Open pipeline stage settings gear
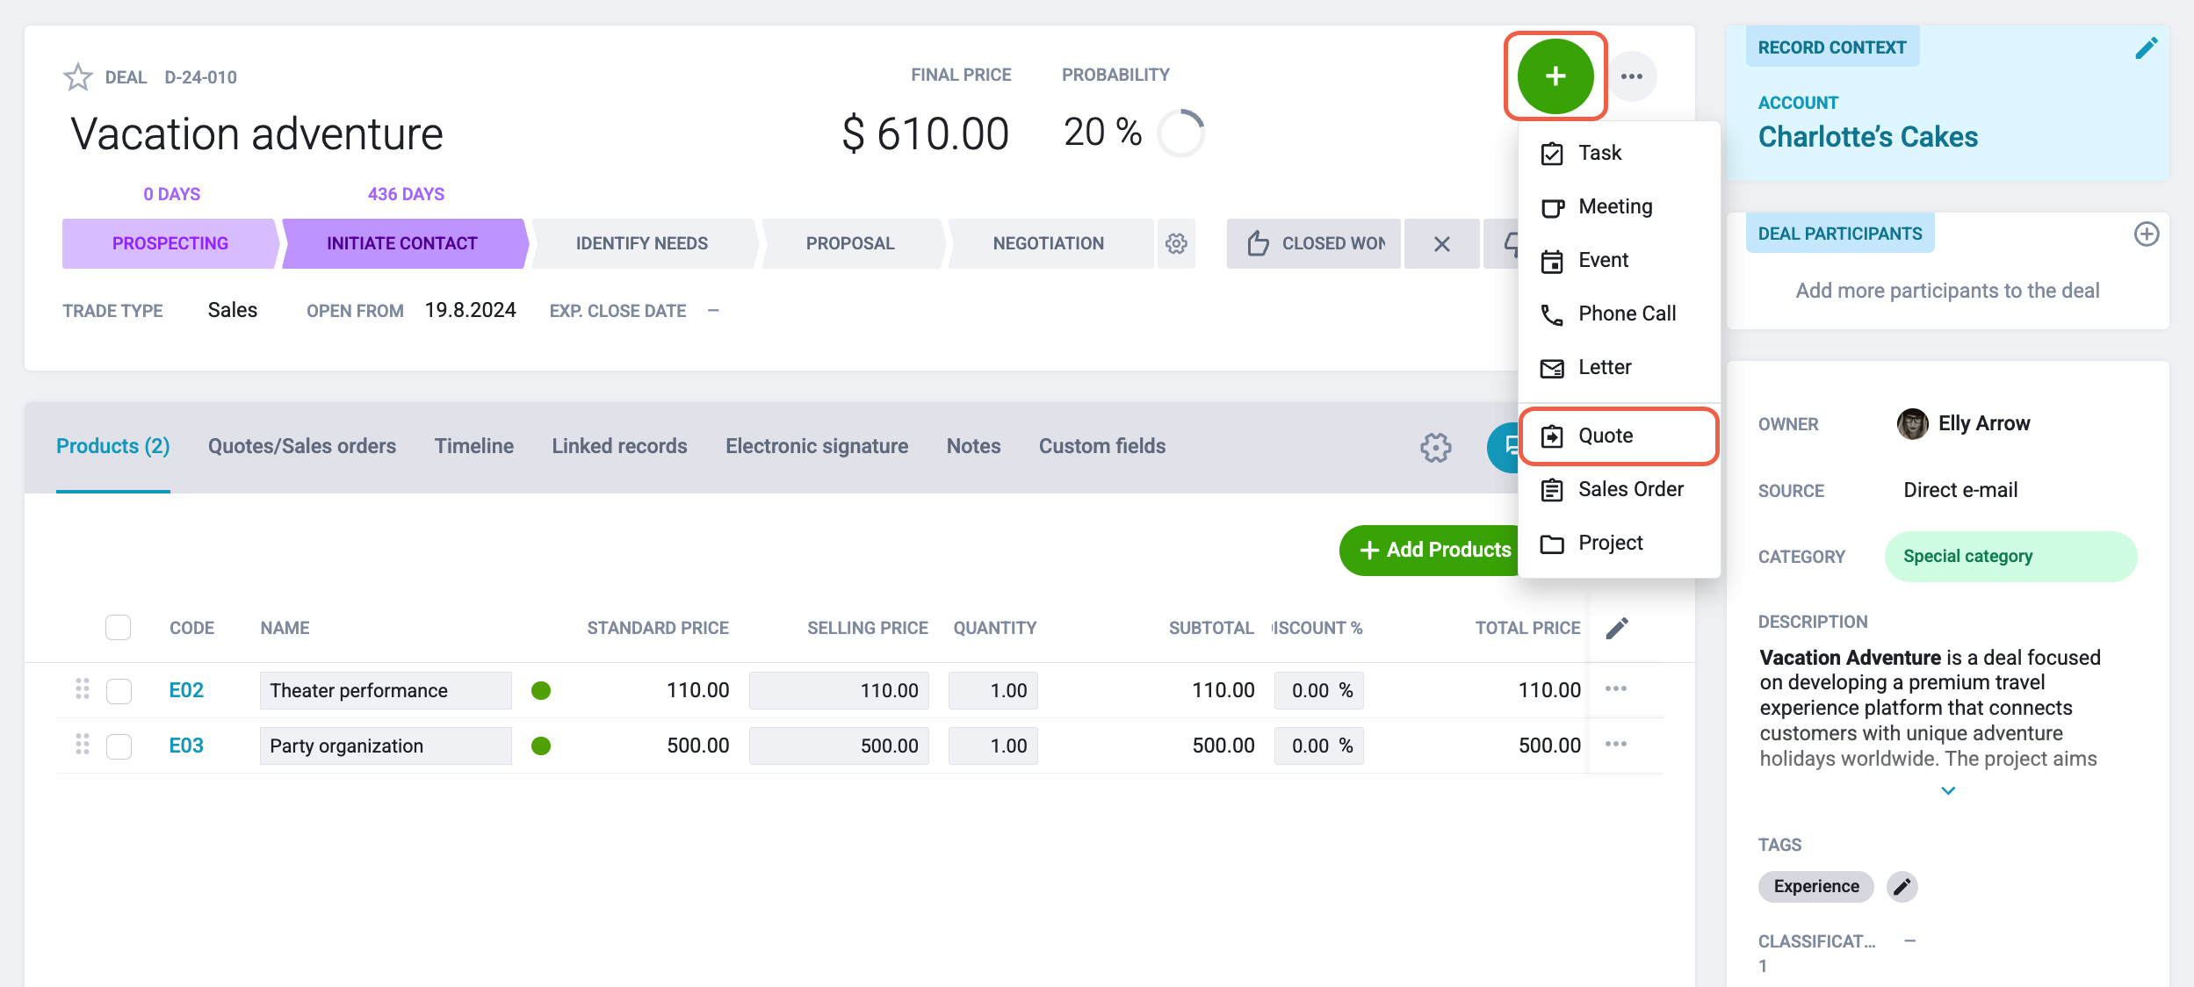The image size is (2194, 987). 1176,243
